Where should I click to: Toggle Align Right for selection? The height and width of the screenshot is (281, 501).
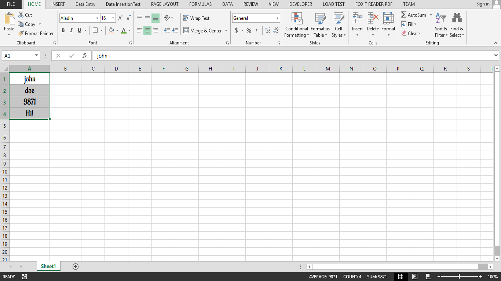[x=156, y=30]
